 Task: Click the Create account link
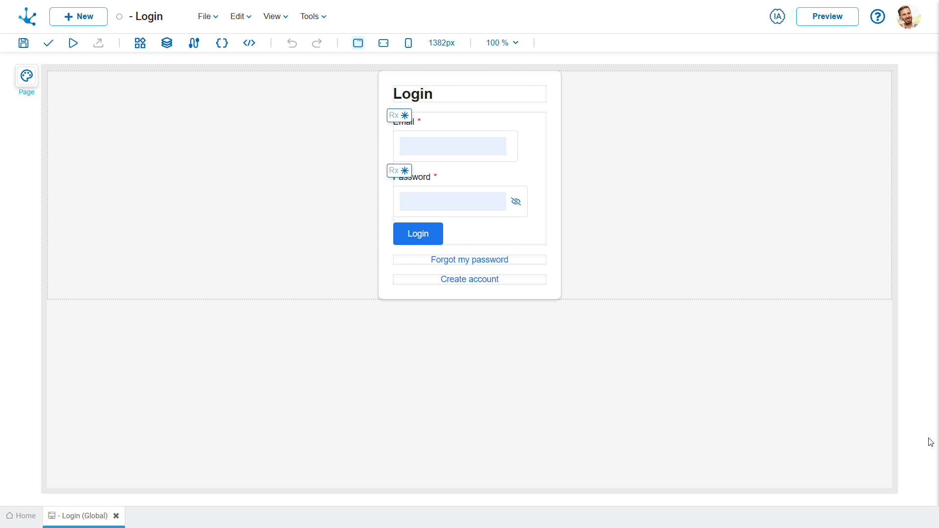(469, 279)
